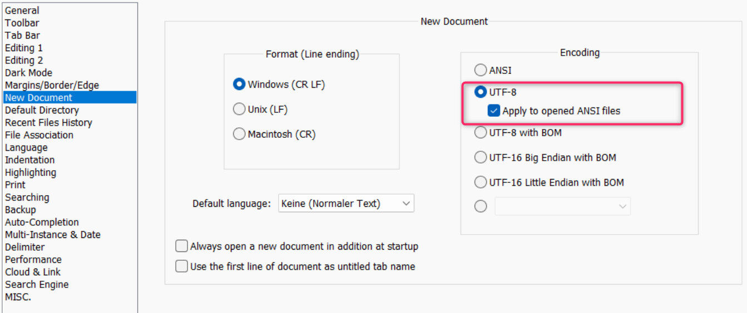
Task: Open Recent Files History settings
Action: (48, 123)
